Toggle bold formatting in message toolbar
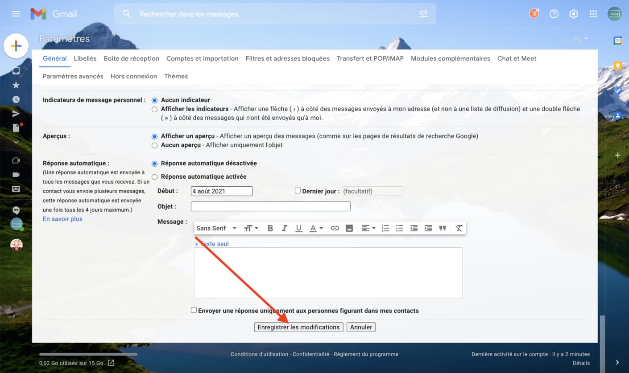The image size is (629, 373). pyautogui.click(x=270, y=228)
